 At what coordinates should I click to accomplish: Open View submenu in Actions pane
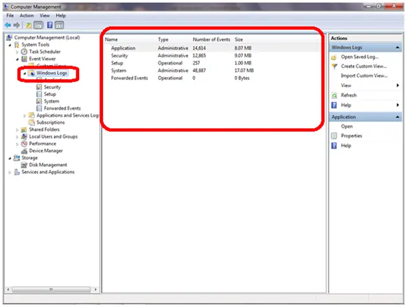[366, 86]
